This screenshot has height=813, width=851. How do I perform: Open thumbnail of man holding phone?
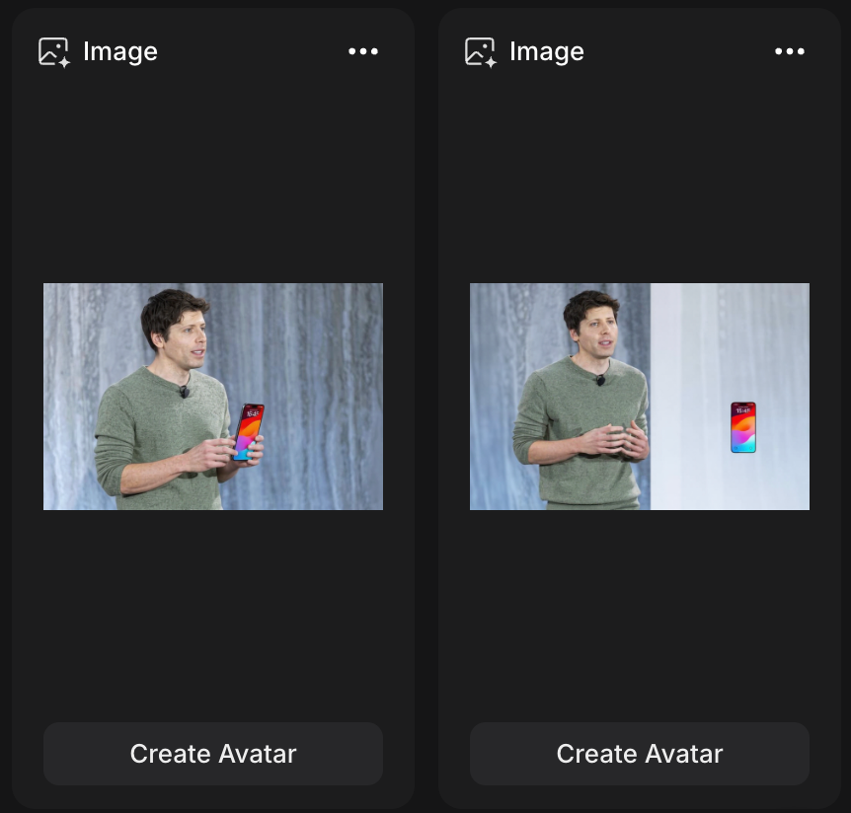213,397
